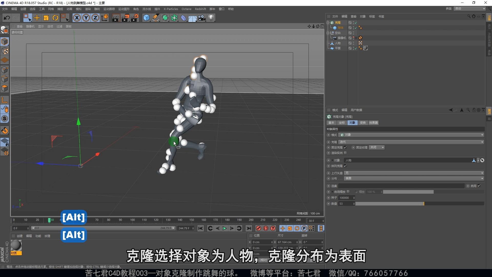Toggle 渲染实例 checkbox
The width and height of the screenshot is (492, 277).
345,153
